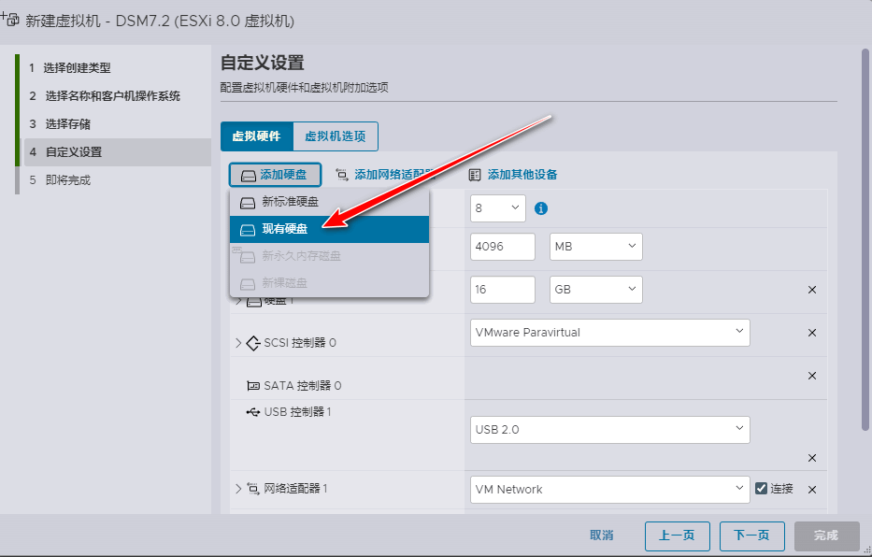Open the USB 2.0 version dropdown
Viewport: 872px width, 557px height.
coord(610,430)
